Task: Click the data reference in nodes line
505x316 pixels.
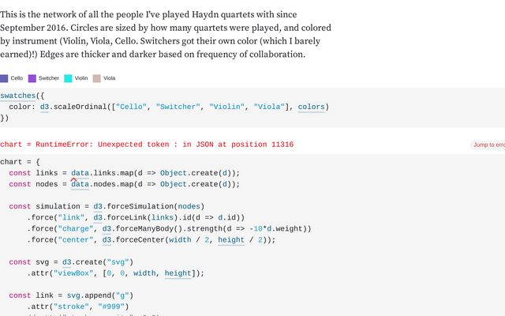Action: (80, 184)
